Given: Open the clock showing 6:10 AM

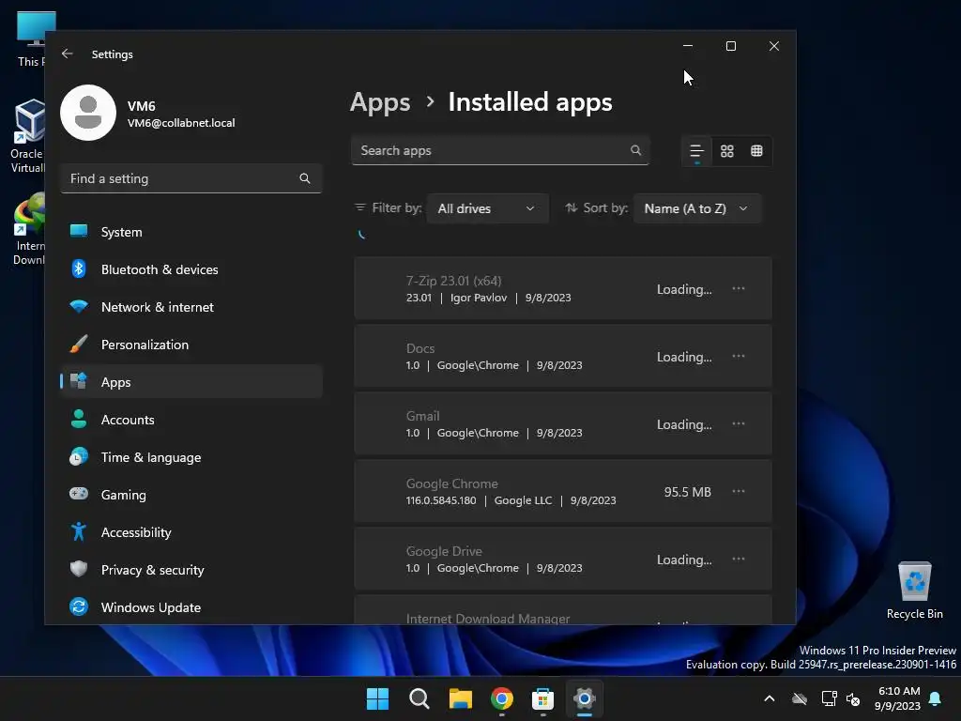Looking at the screenshot, I should click(x=898, y=698).
